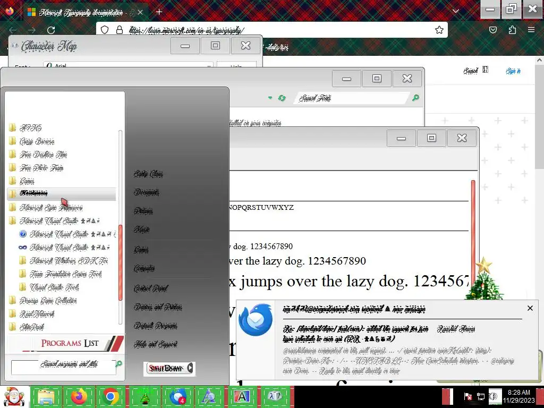The width and height of the screenshot is (544, 408).
Task: Open the Christmas tree taskbar app
Action: coord(144,397)
